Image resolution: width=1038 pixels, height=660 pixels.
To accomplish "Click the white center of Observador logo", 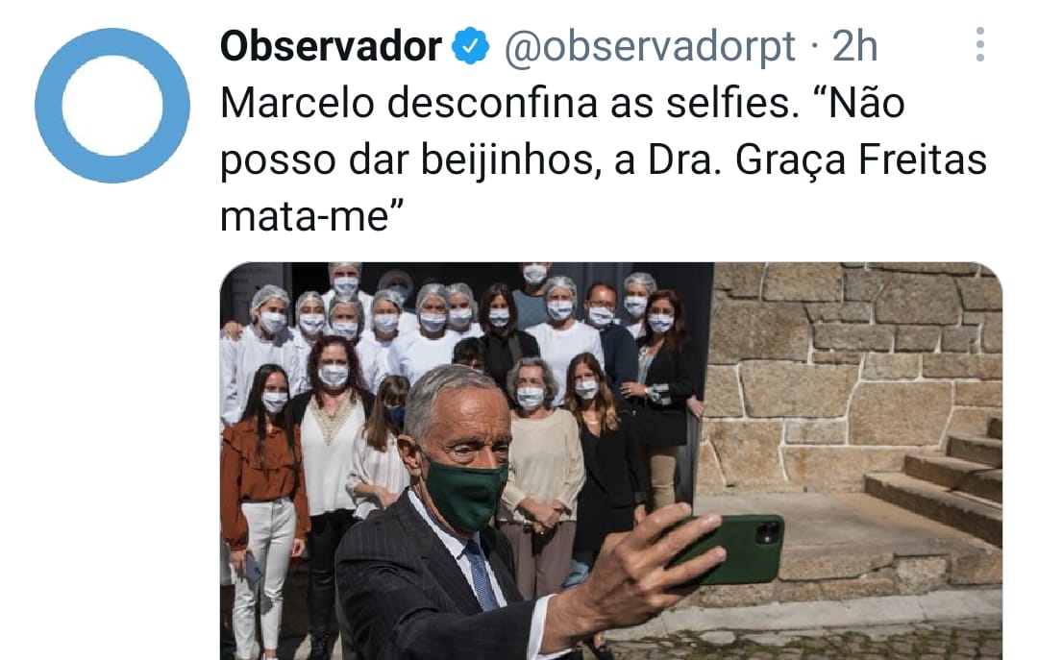I will 112,106.
